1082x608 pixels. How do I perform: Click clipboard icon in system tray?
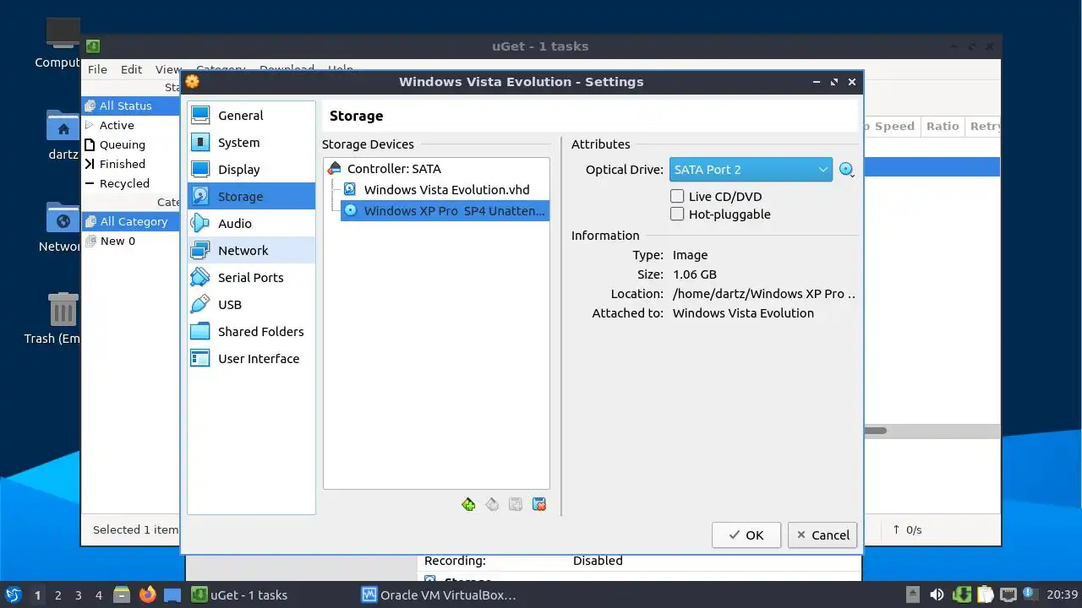click(985, 594)
